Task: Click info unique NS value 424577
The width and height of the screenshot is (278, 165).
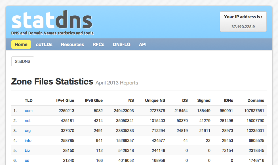Action: coord(158,141)
